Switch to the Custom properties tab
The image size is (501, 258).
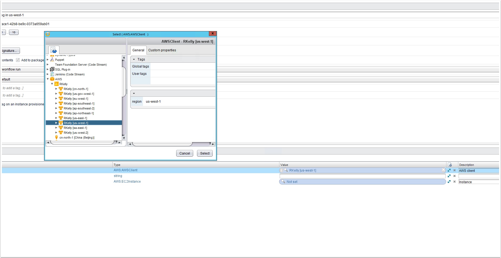point(162,50)
